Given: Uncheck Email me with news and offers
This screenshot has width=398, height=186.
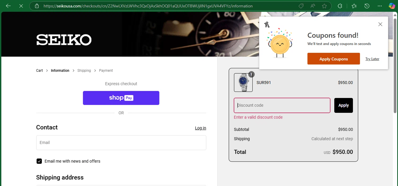Looking at the screenshot, I should tap(39, 161).
